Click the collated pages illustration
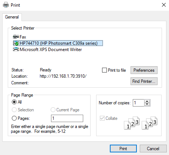The height and width of the screenshot is (155, 169). [x=141, y=123]
